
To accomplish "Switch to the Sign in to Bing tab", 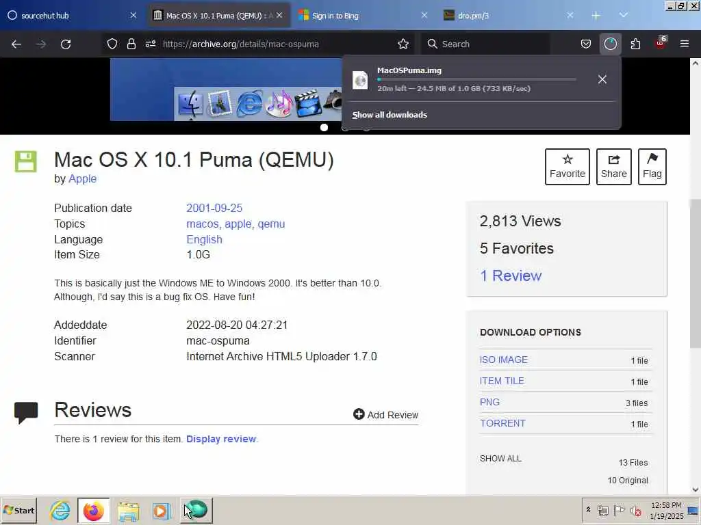I will click(x=363, y=16).
